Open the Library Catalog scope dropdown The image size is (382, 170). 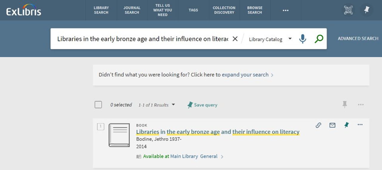[270, 39]
